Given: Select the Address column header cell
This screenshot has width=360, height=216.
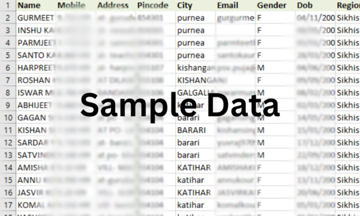Looking at the screenshot, I should (x=116, y=5).
